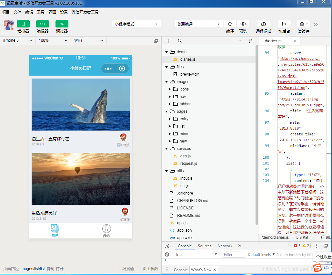The height and width of the screenshot is (275, 332).
Task: Collapse the file tree panel icon
Action: pos(251,41)
